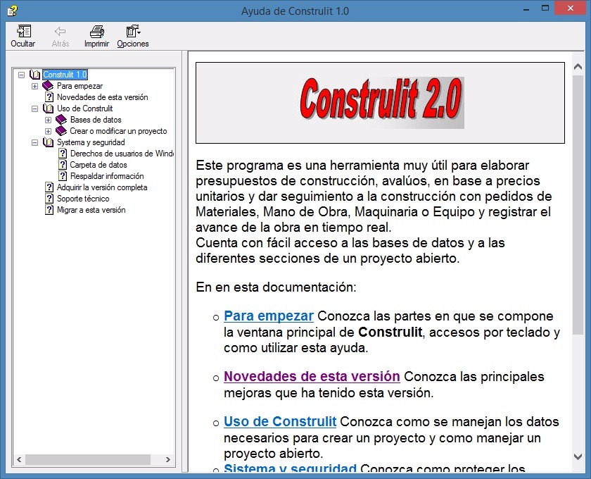The image size is (591, 479).
Task: Select Construlit 1.0 in the contents tree
Action: point(65,75)
